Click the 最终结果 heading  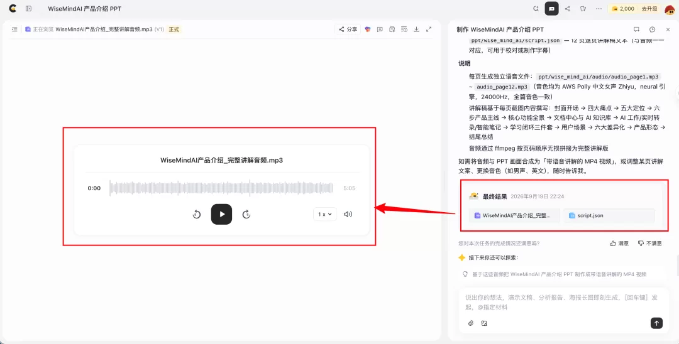tap(495, 196)
